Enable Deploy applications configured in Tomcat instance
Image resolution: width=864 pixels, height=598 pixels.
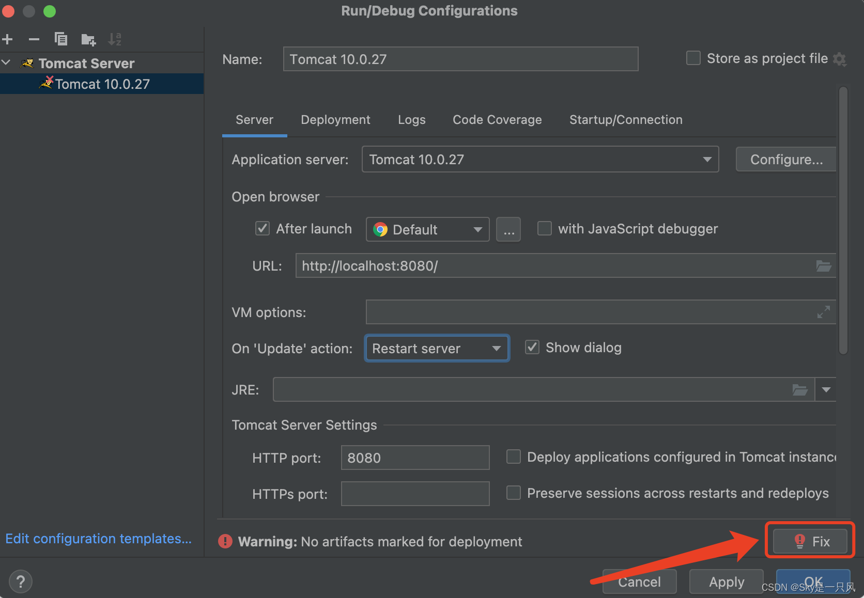click(x=513, y=457)
